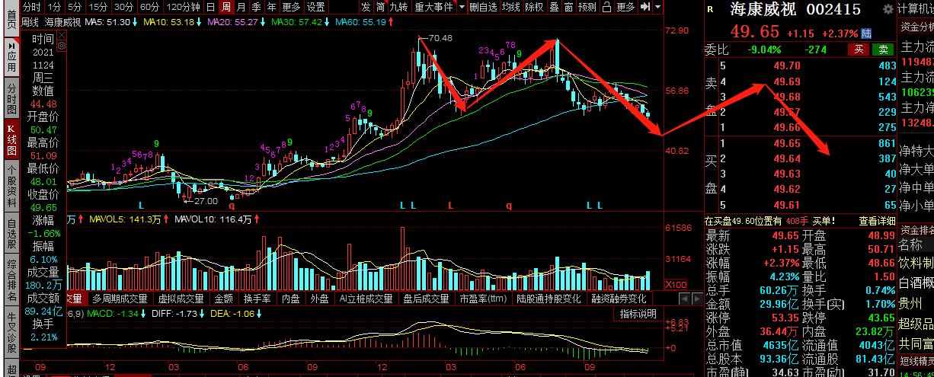934x377 pixels.
Task: Switch to the 分时 intraday chart
Action: pos(32,7)
